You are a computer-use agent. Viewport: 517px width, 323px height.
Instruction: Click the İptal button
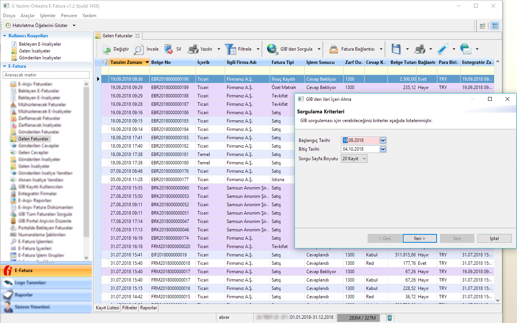(x=494, y=239)
